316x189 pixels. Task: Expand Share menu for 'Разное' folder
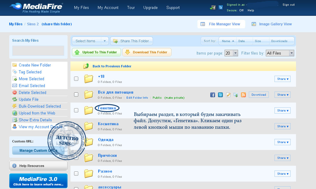283,174
